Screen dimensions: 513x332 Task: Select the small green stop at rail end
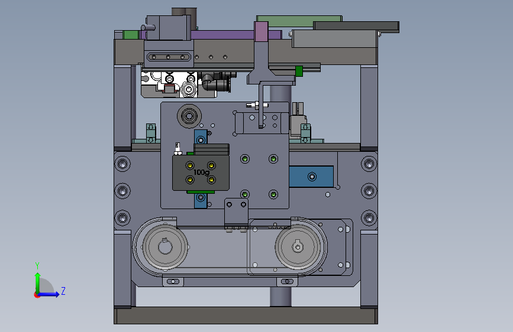tap(299, 71)
